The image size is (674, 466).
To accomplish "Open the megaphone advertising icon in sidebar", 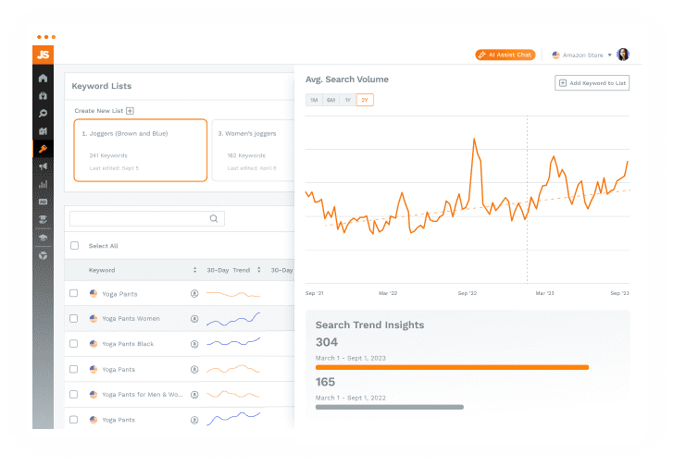I will click(x=43, y=166).
